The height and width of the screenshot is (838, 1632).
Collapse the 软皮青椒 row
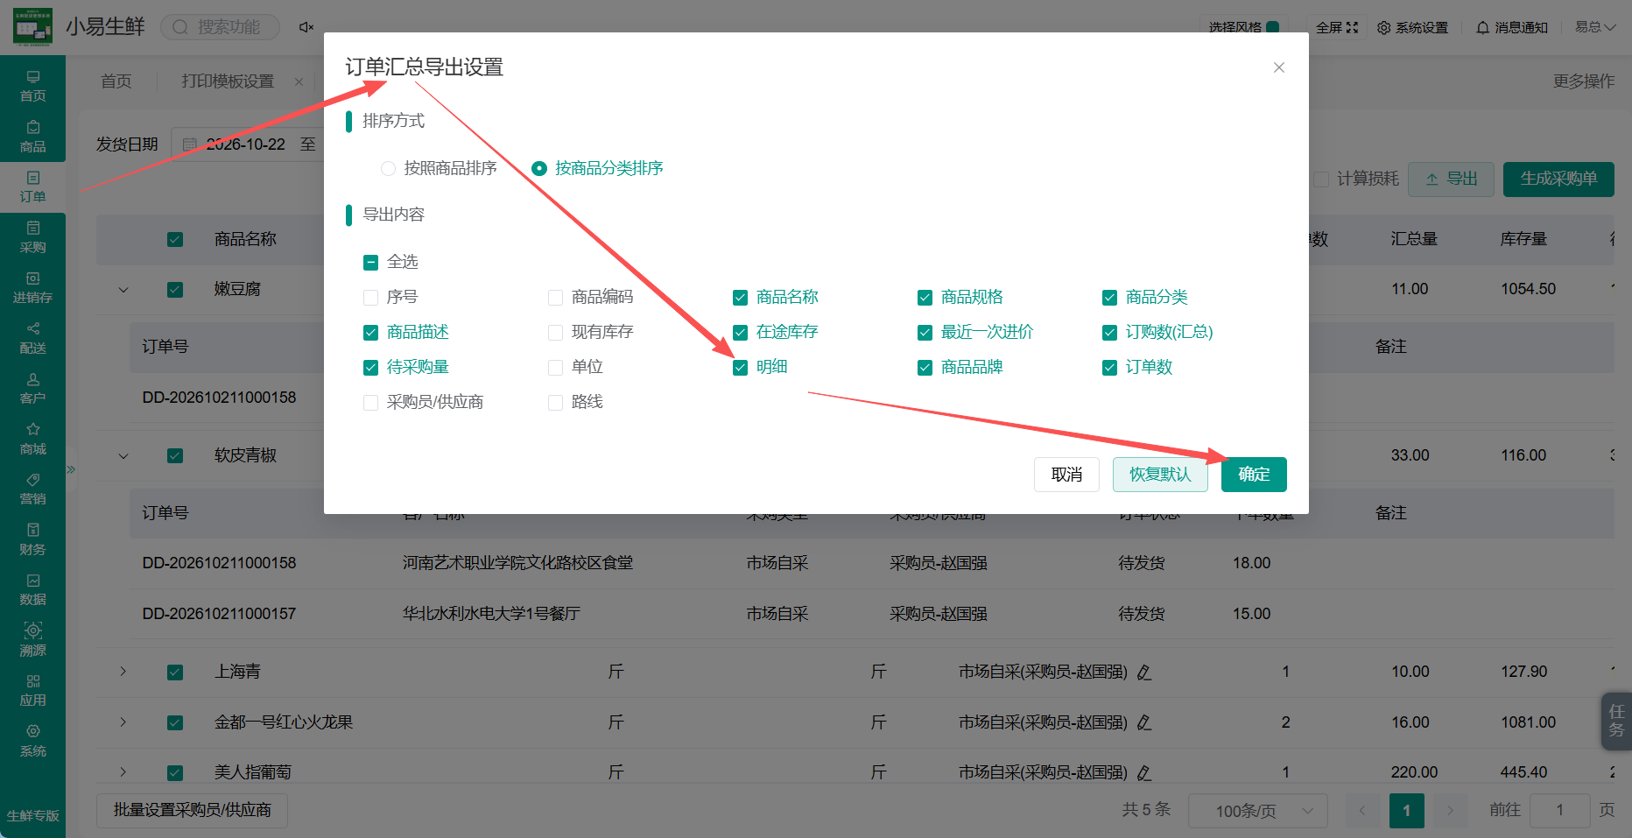[x=123, y=456]
